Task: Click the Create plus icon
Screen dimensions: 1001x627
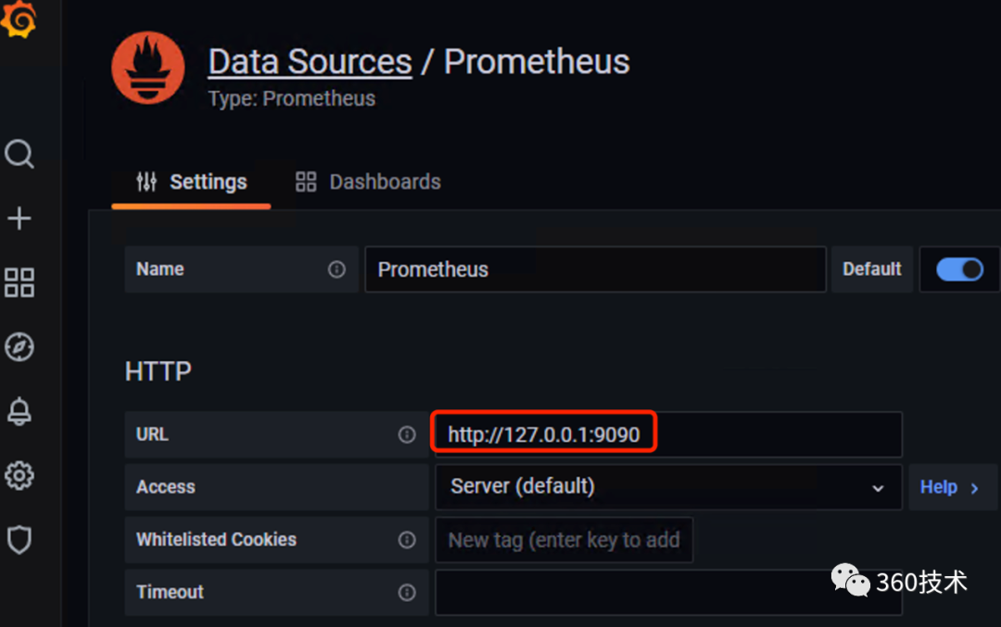Action: [19, 219]
